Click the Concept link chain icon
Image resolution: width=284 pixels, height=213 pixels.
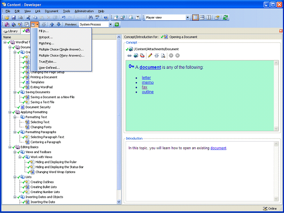click(129, 55)
